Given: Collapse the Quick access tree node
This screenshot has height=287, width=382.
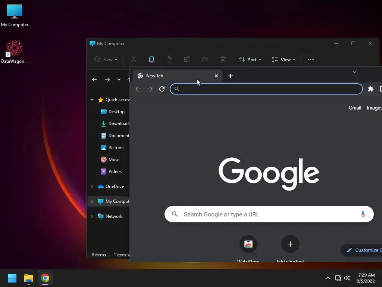Looking at the screenshot, I should (x=92, y=99).
